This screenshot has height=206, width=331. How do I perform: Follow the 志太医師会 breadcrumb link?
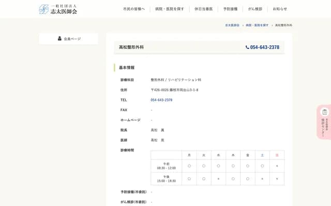pyautogui.click(x=232, y=25)
